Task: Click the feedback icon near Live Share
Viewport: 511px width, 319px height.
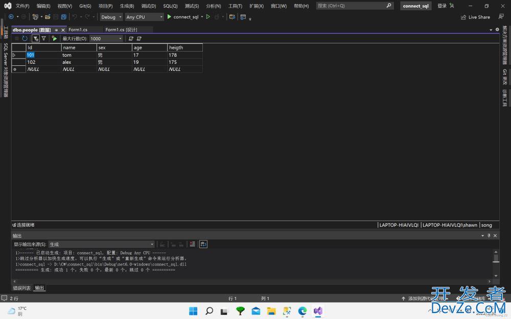Action: [x=501, y=17]
